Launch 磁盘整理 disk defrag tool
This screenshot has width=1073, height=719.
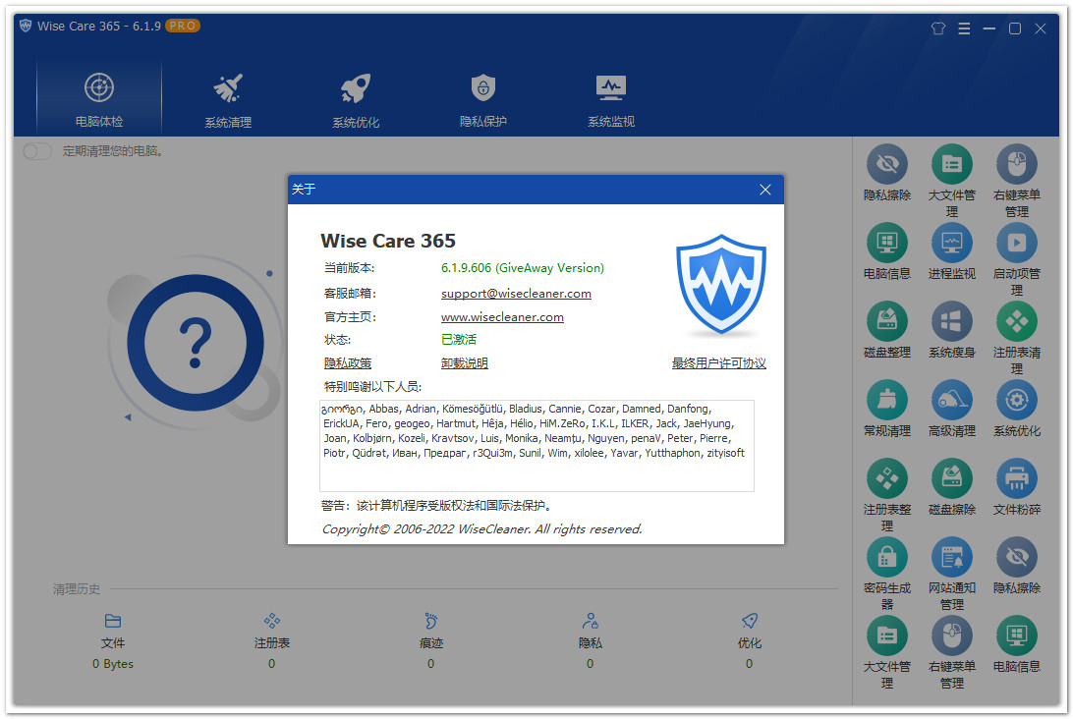[x=887, y=321]
